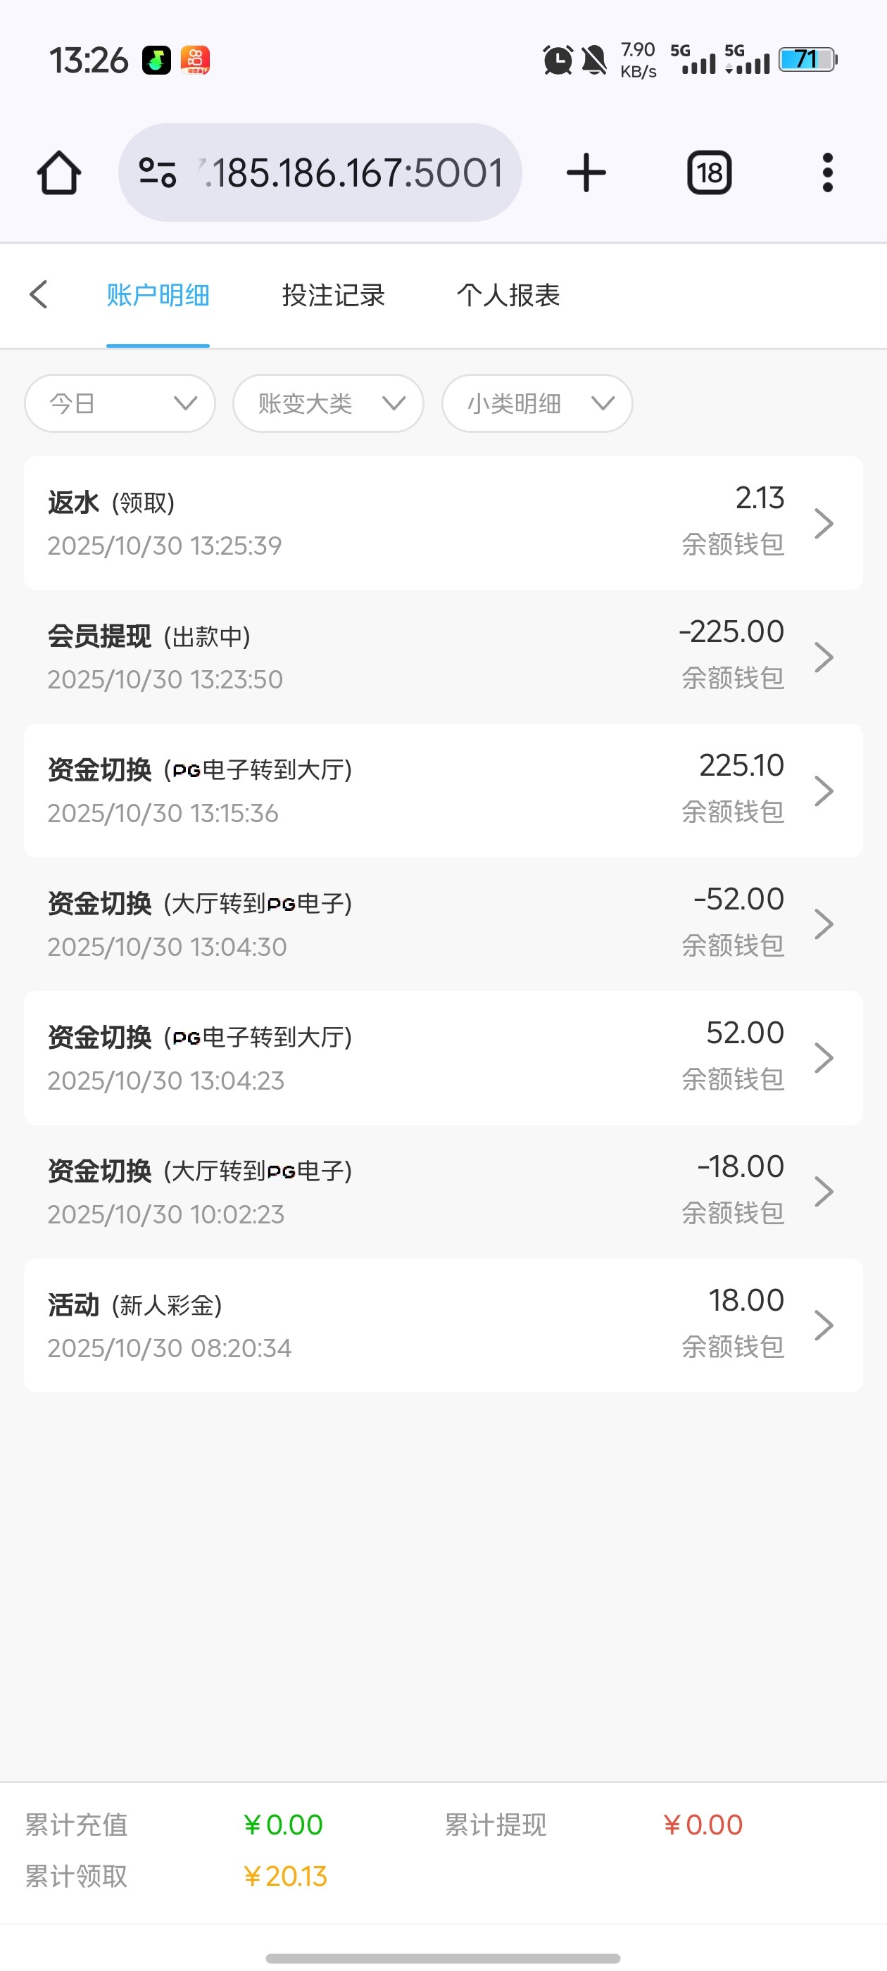Open the 会员提现 -225.00 withdrawal entry
This screenshot has width=887, height=1971.
(x=443, y=657)
